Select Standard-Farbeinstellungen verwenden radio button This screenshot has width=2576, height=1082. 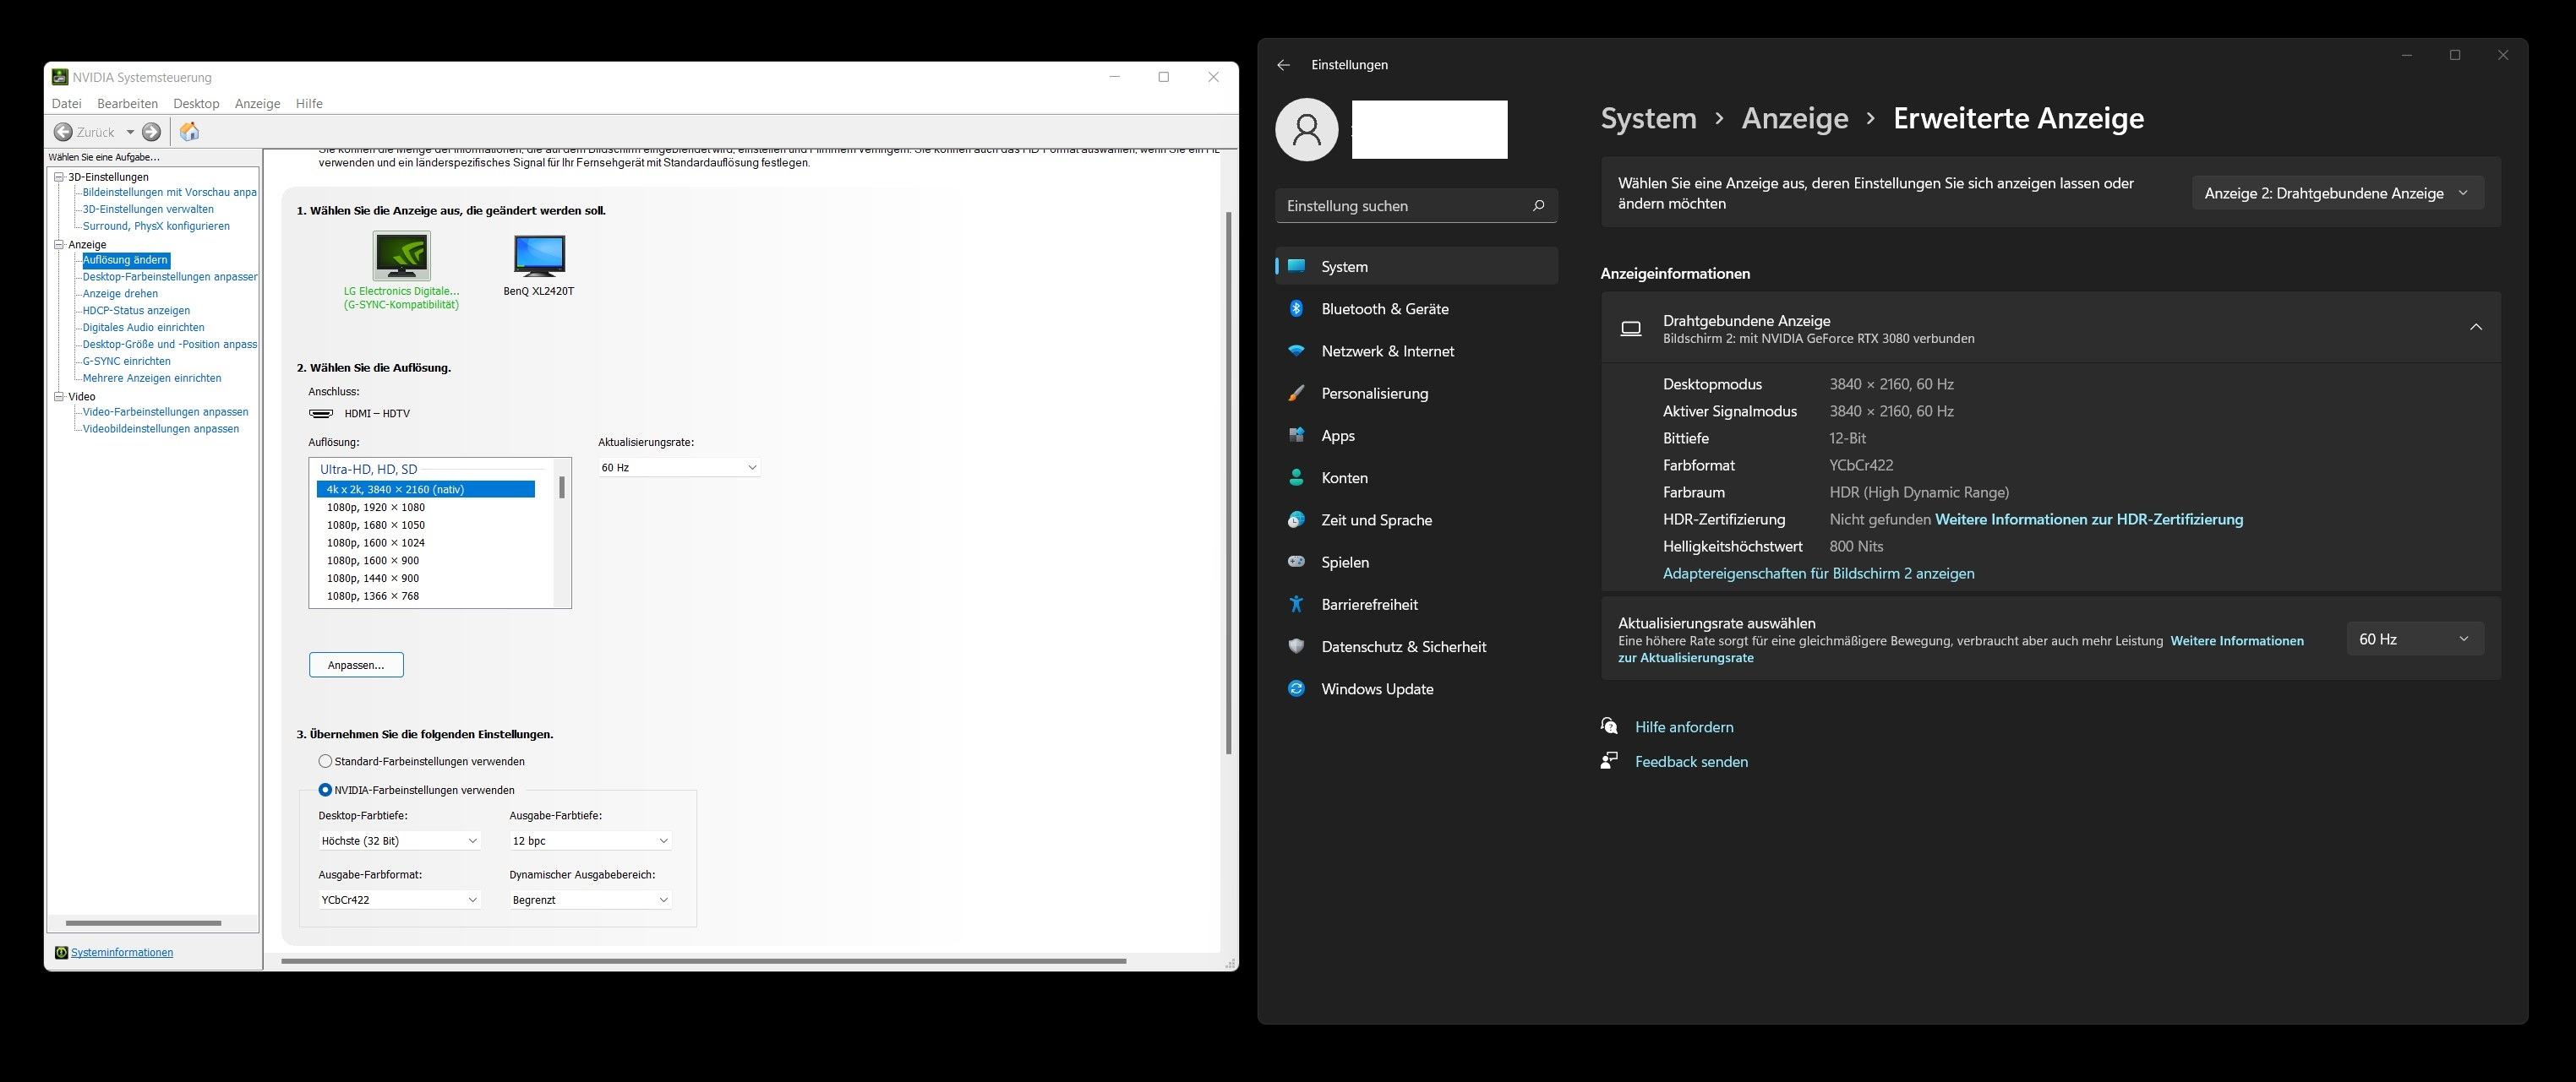(x=324, y=760)
